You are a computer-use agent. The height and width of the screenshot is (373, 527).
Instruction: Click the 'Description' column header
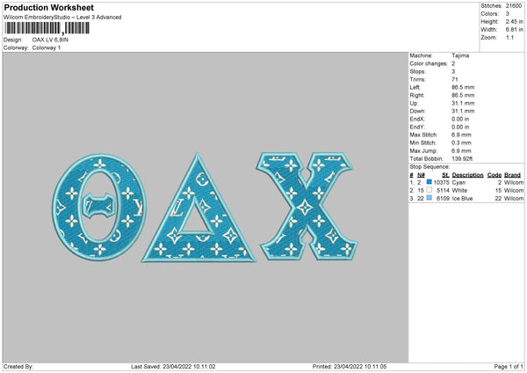pos(467,175)
